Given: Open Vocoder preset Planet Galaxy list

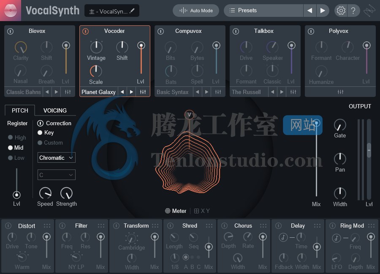Looking at the screenshot, I should click(x=99, y=92).
